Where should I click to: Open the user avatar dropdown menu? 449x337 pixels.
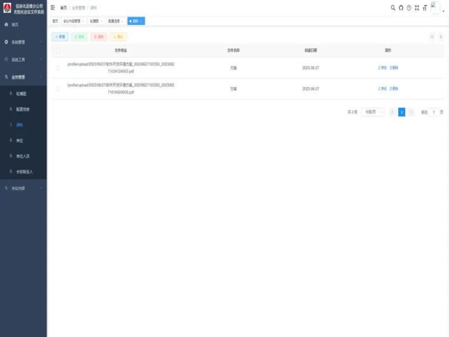(437, 8)
